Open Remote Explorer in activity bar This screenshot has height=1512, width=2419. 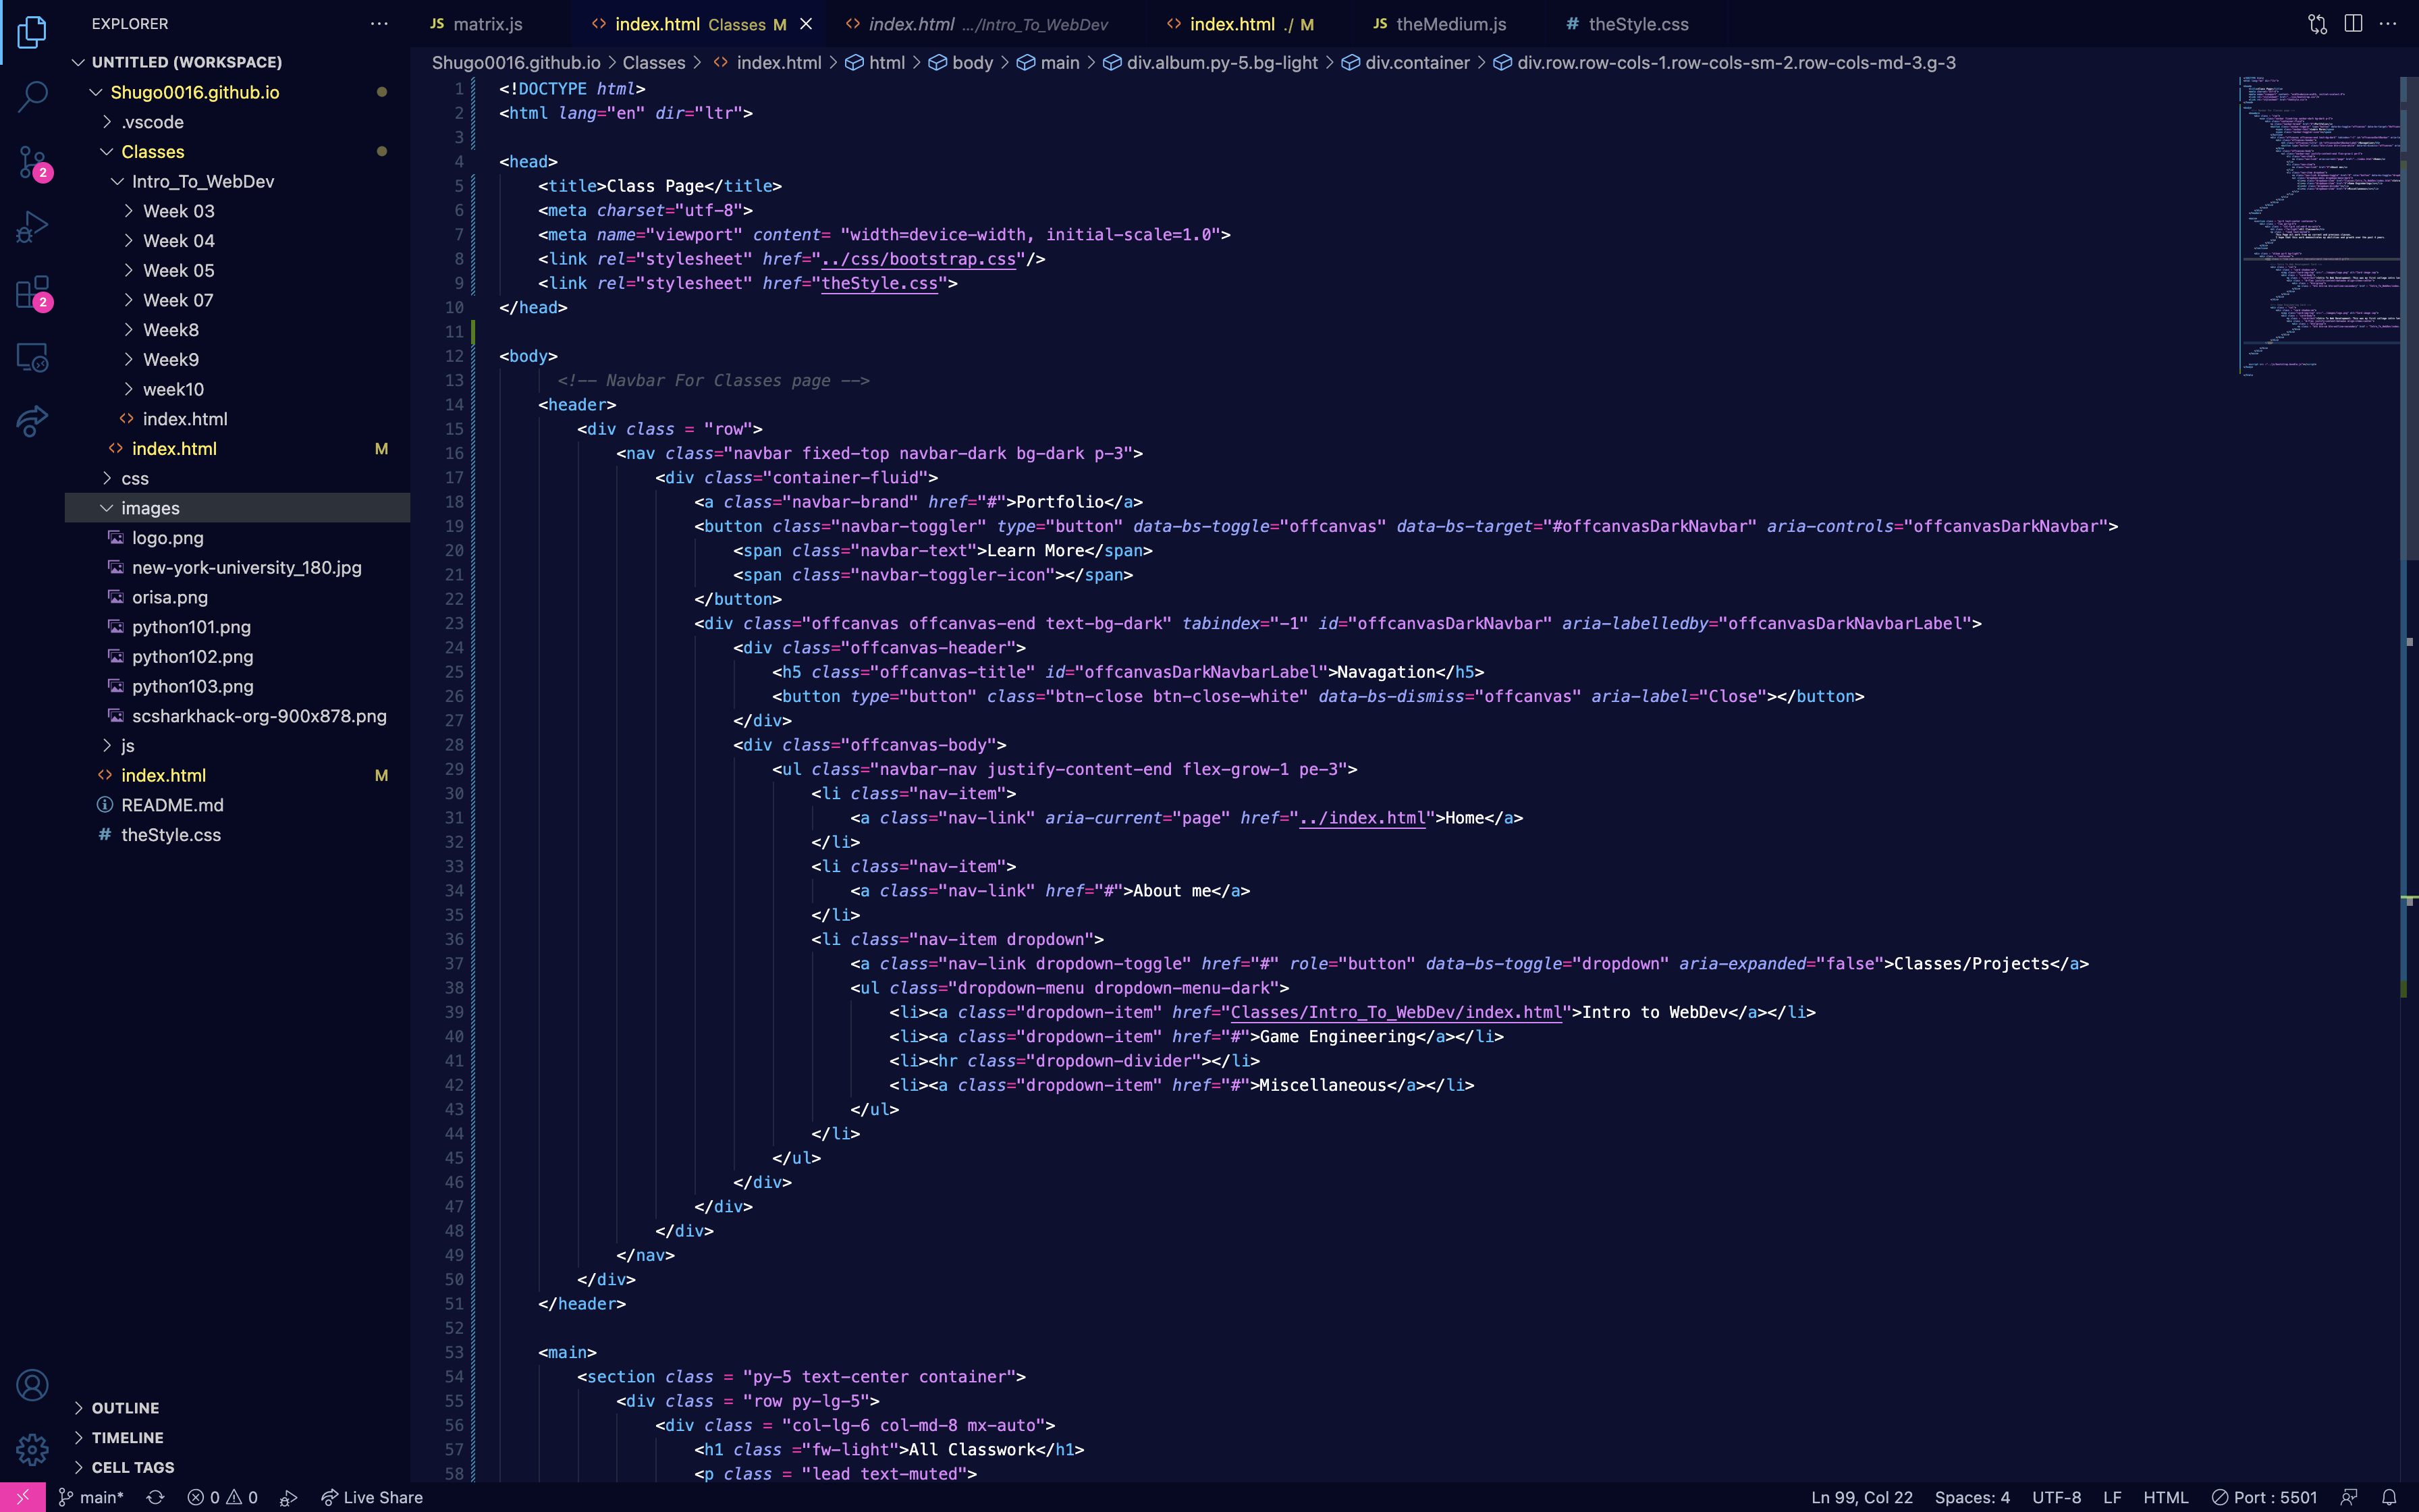tap(32, 357)
